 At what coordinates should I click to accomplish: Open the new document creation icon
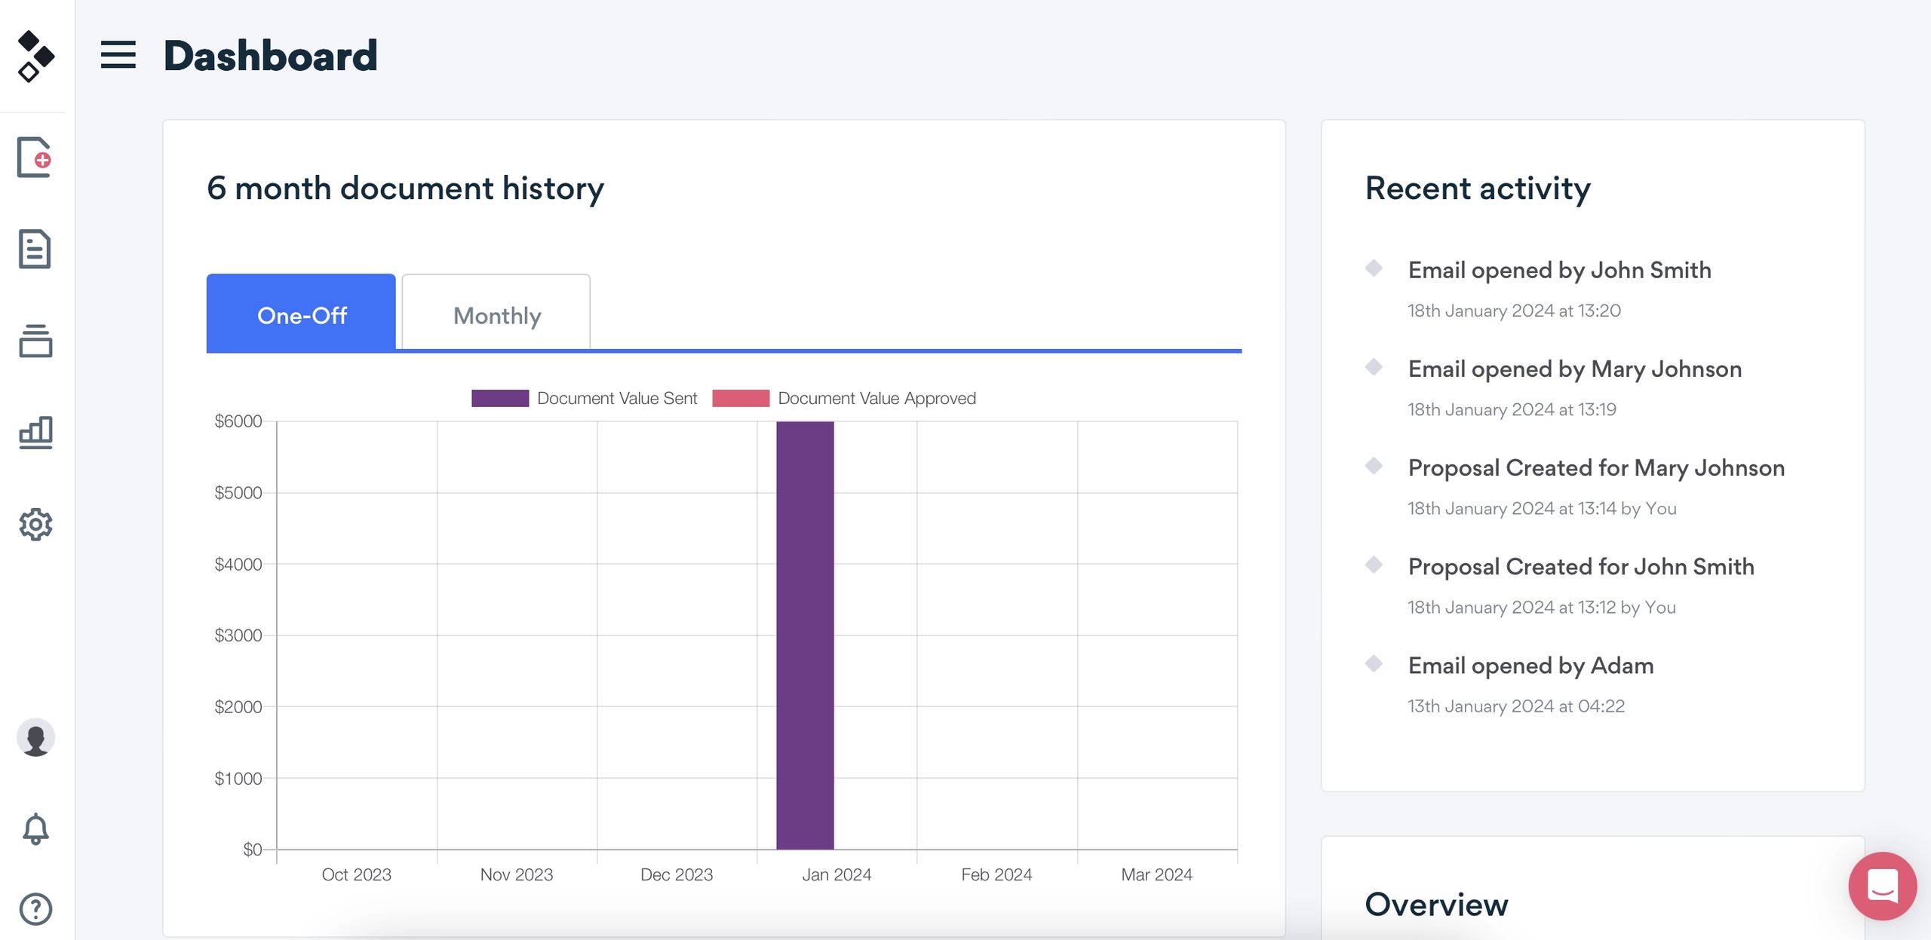[35, 156]
